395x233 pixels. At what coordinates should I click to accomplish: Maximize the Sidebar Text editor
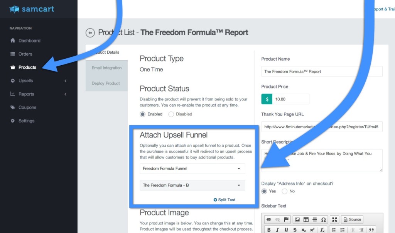(x=334, y=219)
